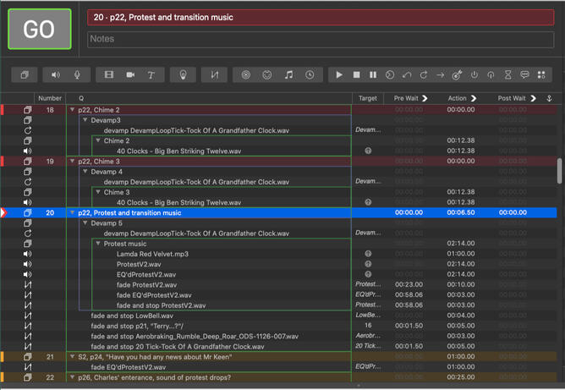Image resolution: width=565 pixels, height=390 pixels.
Task: Add a Stop cue with square icon
Action: (x=356, y=74)
